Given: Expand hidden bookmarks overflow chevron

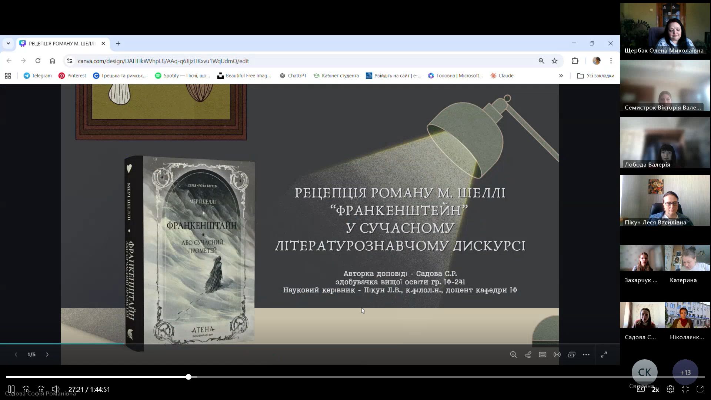Looking at the screenshot, I should tap(561, 76).
